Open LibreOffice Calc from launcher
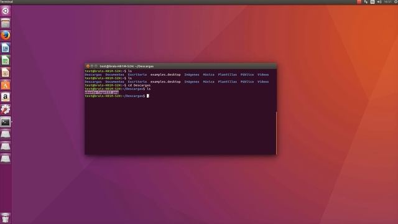 (x=6, y=60)
